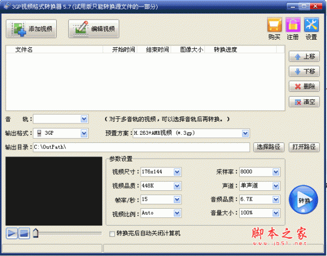Click the black video preview area
This screenshot has height=256, width=327.
pyautogui.click(x=54, y=191)
